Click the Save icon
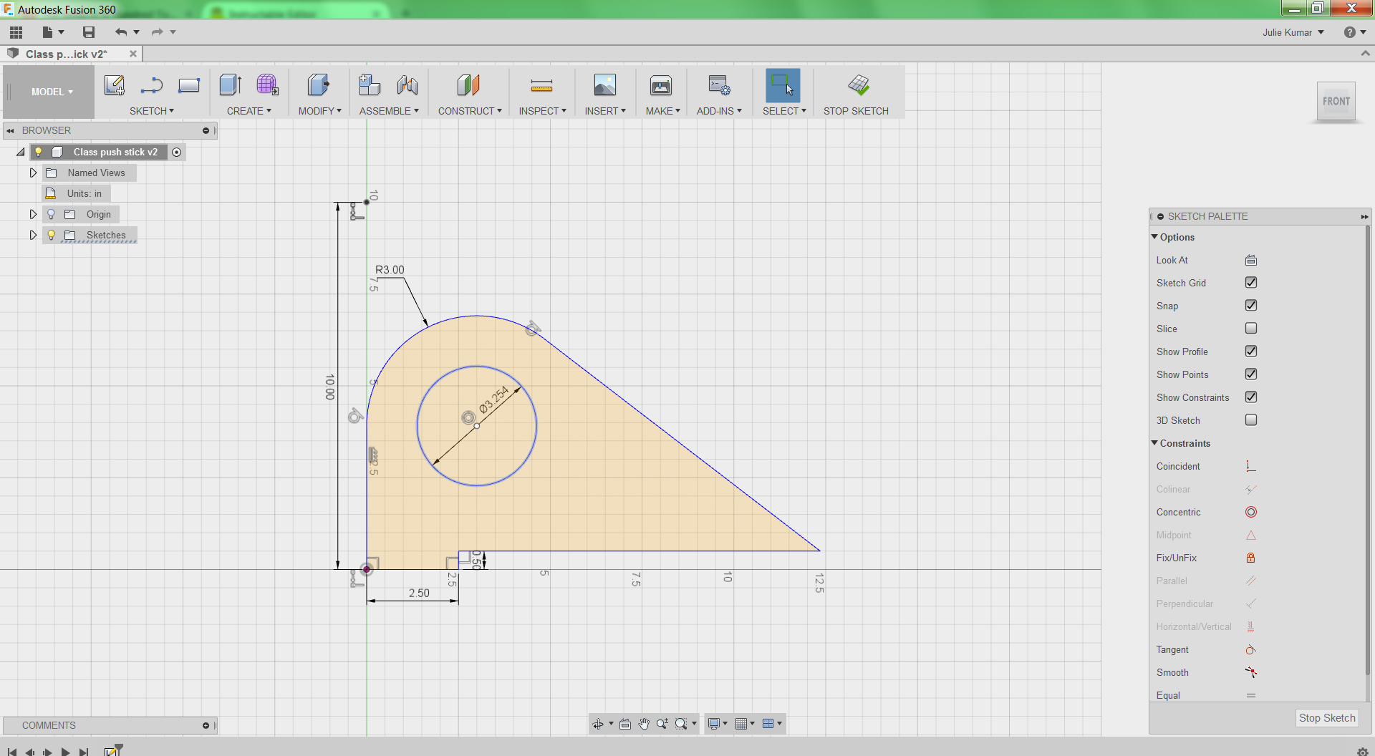Viewport: 1375px width, 756px height. [89, 32]
